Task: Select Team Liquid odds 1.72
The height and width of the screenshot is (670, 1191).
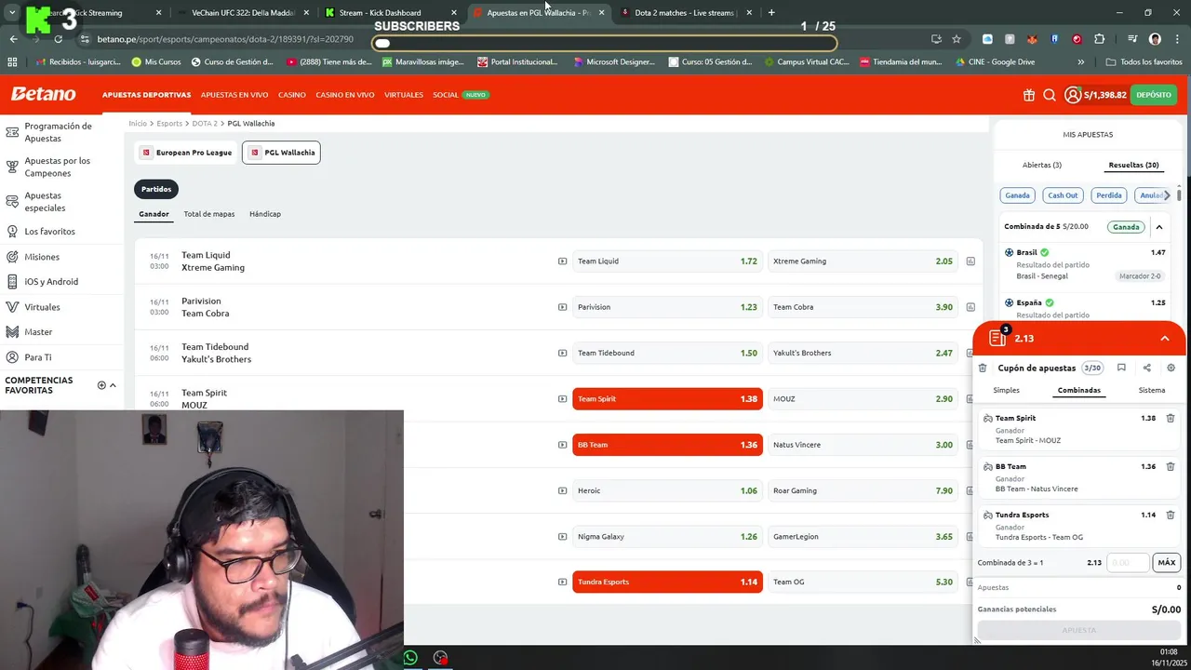Action: 667,261
